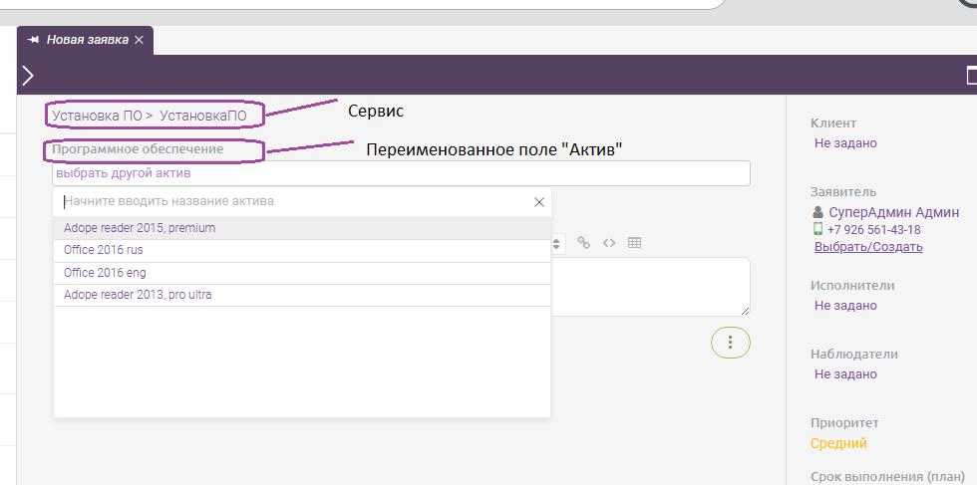Clear the asset search with the X icon
The height and width of the screenshot is (485, 977).
click(539, 202)
